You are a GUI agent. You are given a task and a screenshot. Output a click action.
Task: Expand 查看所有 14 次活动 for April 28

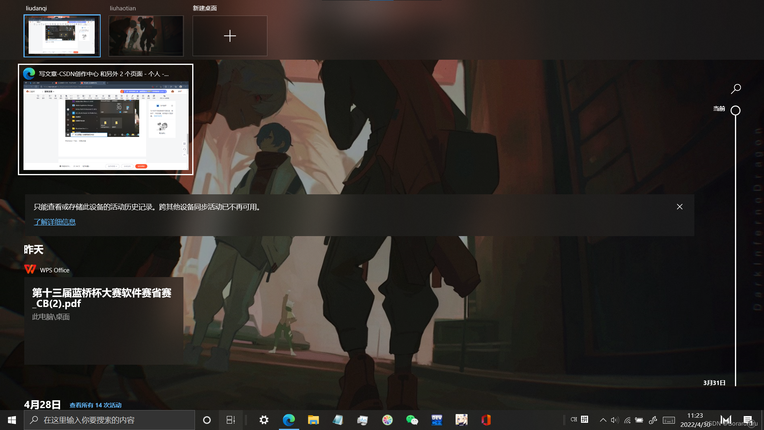click(x=95, y=405)
